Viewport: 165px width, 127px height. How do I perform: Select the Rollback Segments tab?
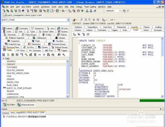click(15, 38)
